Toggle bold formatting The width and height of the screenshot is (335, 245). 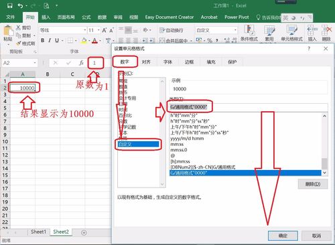pos(42,40)
